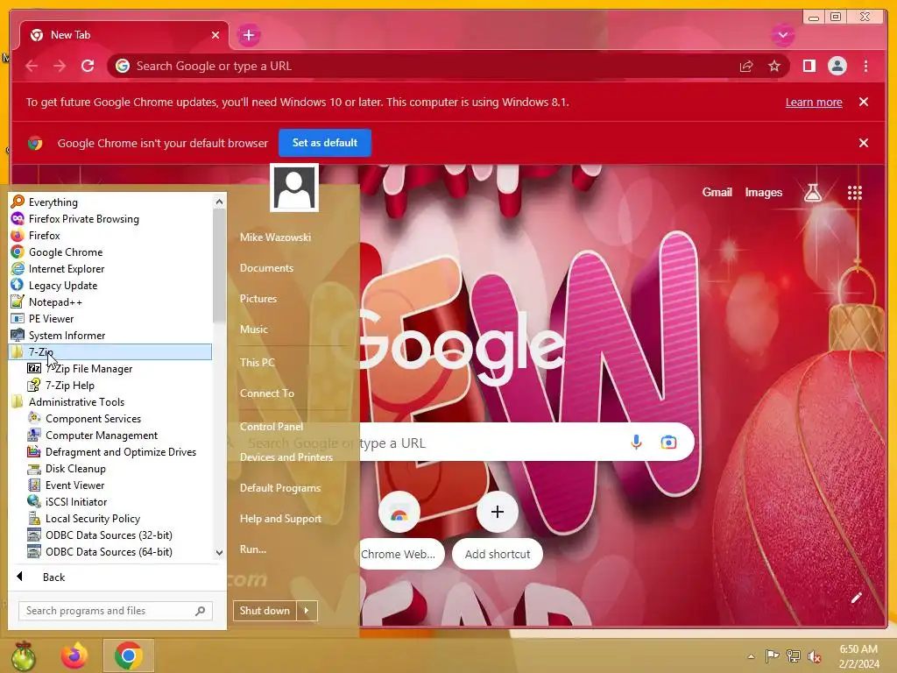Open Run... from start menu
This screenshot has height=673, width=897.
point(253,549)
